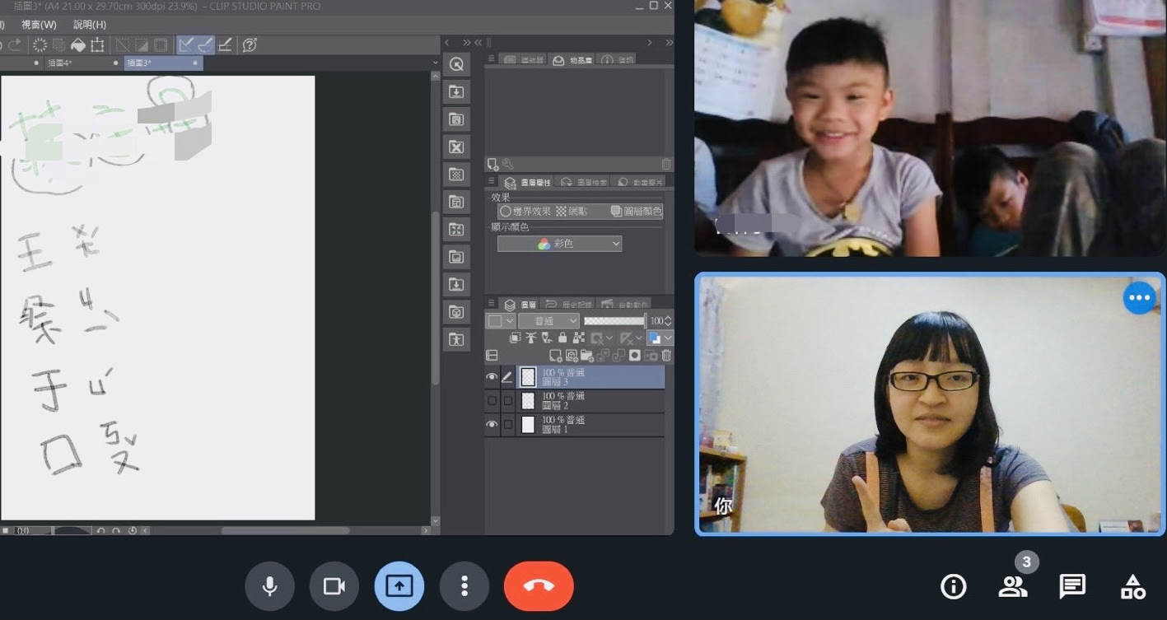
Task: Open more options three-dot meeting button
Action: point(464,586)
